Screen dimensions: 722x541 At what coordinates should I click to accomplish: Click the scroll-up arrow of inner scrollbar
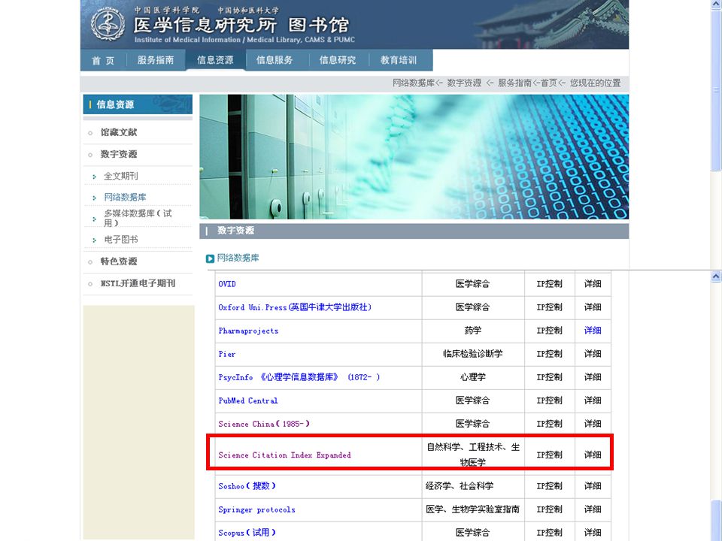[x=716, y=277]
